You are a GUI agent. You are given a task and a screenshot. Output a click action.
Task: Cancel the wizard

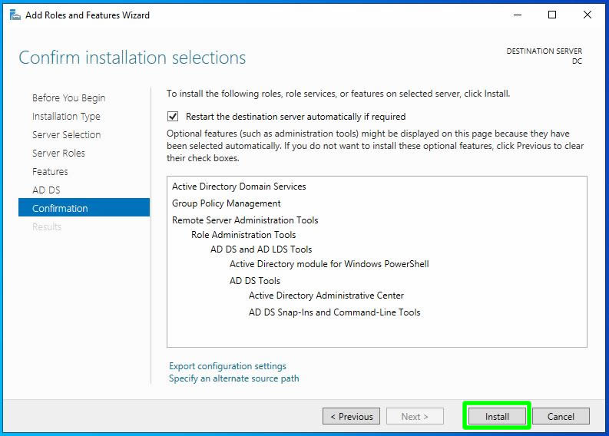coord(561,416)
